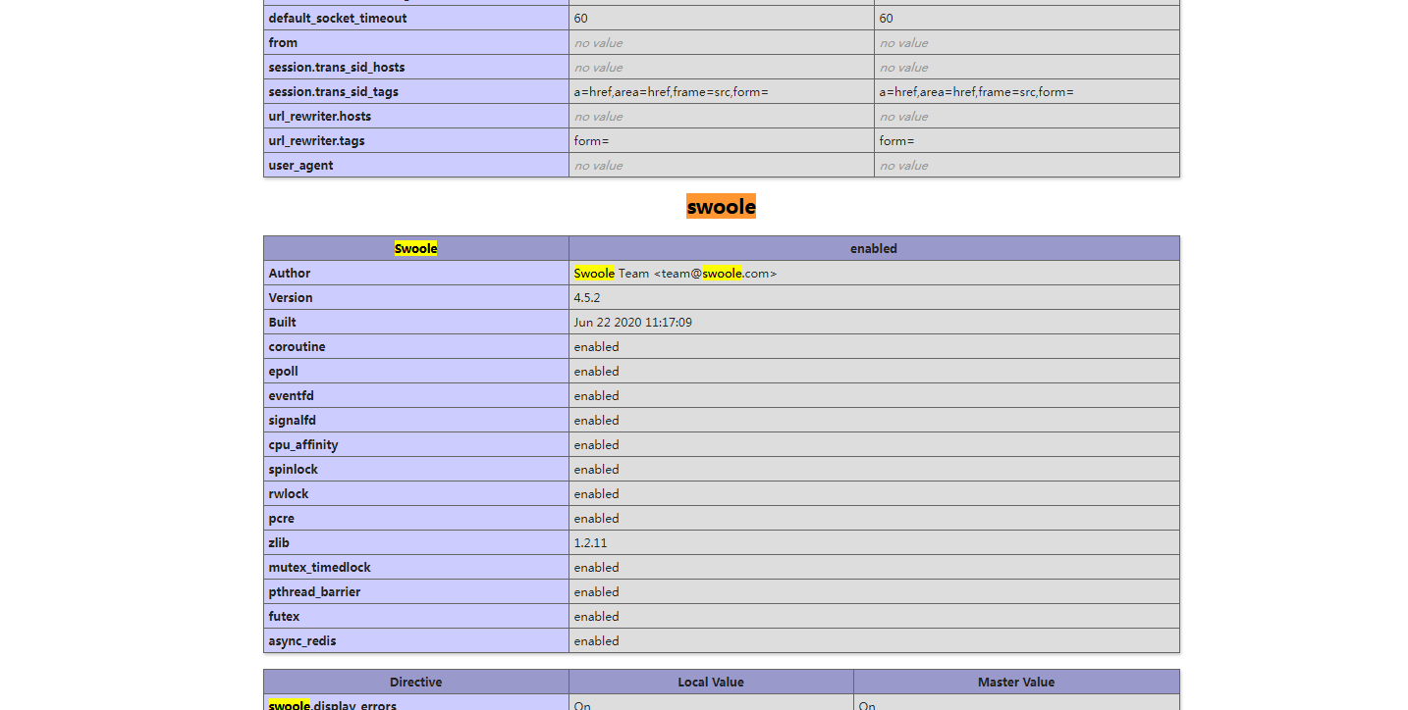This screenshot has height=710, width=1408.
Task: Click the Master Value column header
Action: (x=1015, y=683)
